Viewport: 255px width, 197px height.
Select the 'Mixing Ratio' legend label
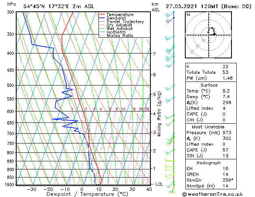pos(120,35)
